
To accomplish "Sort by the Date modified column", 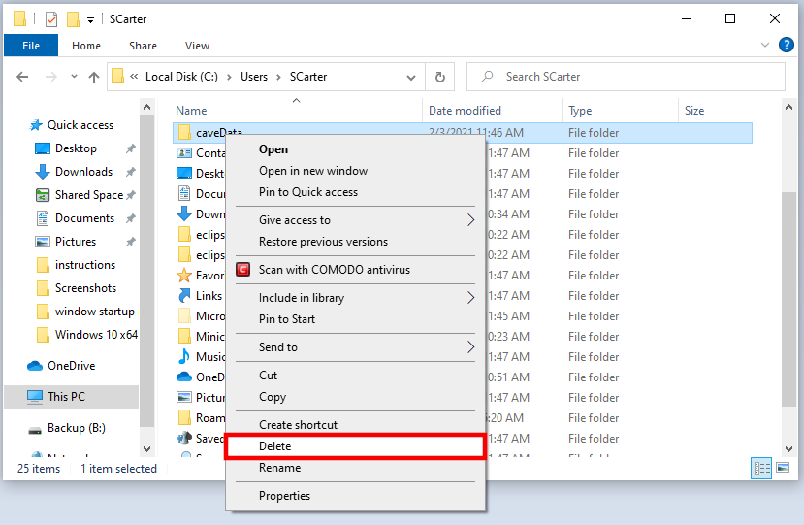I will (x=465, y=111).
